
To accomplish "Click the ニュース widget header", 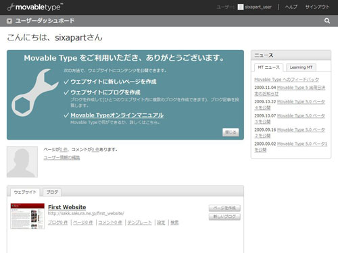I will [291, 55].
